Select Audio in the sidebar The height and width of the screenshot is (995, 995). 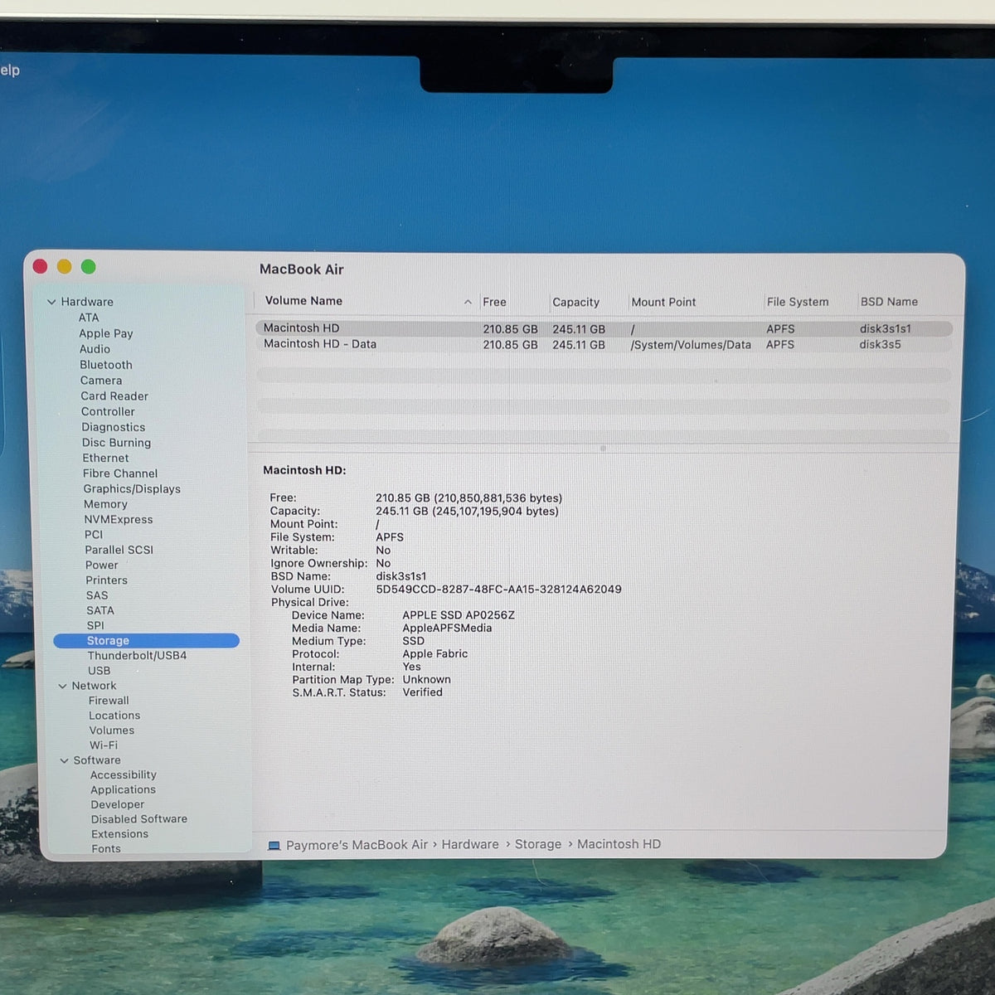click(95, 349)
